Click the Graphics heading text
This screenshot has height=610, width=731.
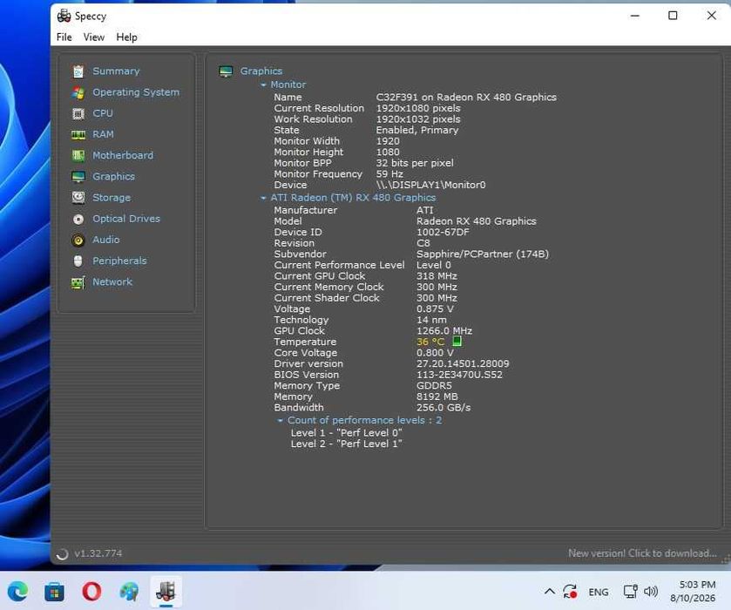point(261,71)
